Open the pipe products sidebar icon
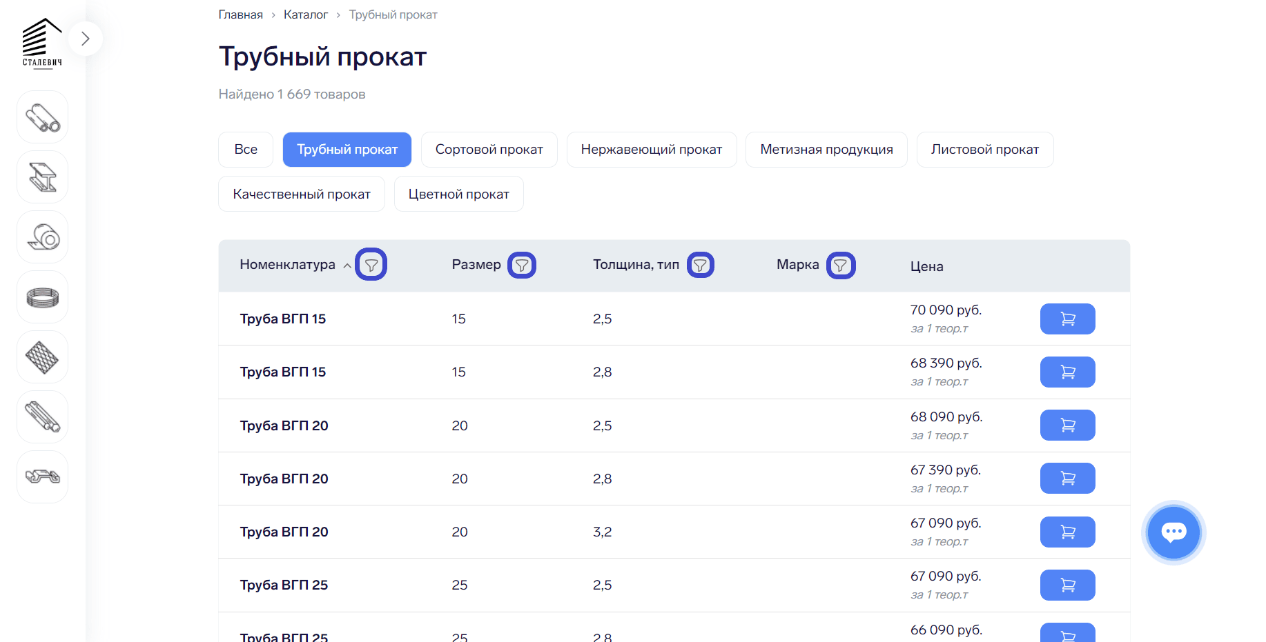The width and height of the screenshot is (1266, 642). 43,117
